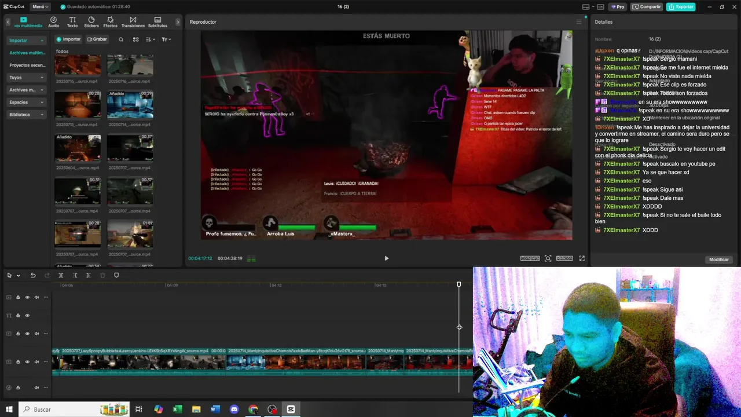Click the focus frame icon next to Relación
Viewport: 741px width, 417px height.
(548, 258)
